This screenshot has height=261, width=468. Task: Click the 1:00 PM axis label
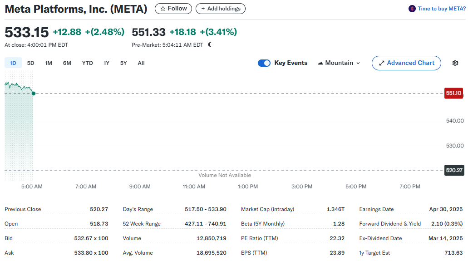click(248, 187)
